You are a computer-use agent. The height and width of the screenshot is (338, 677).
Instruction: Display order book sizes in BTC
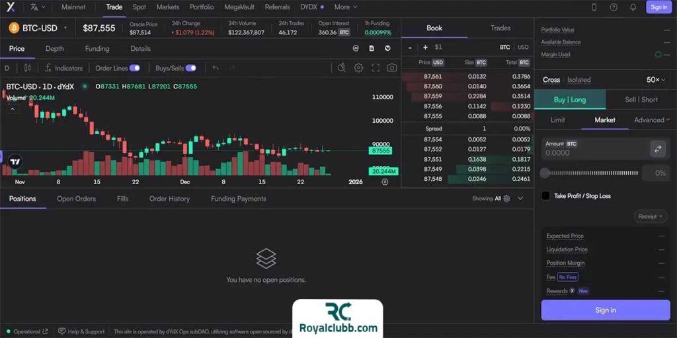(504, 48)
